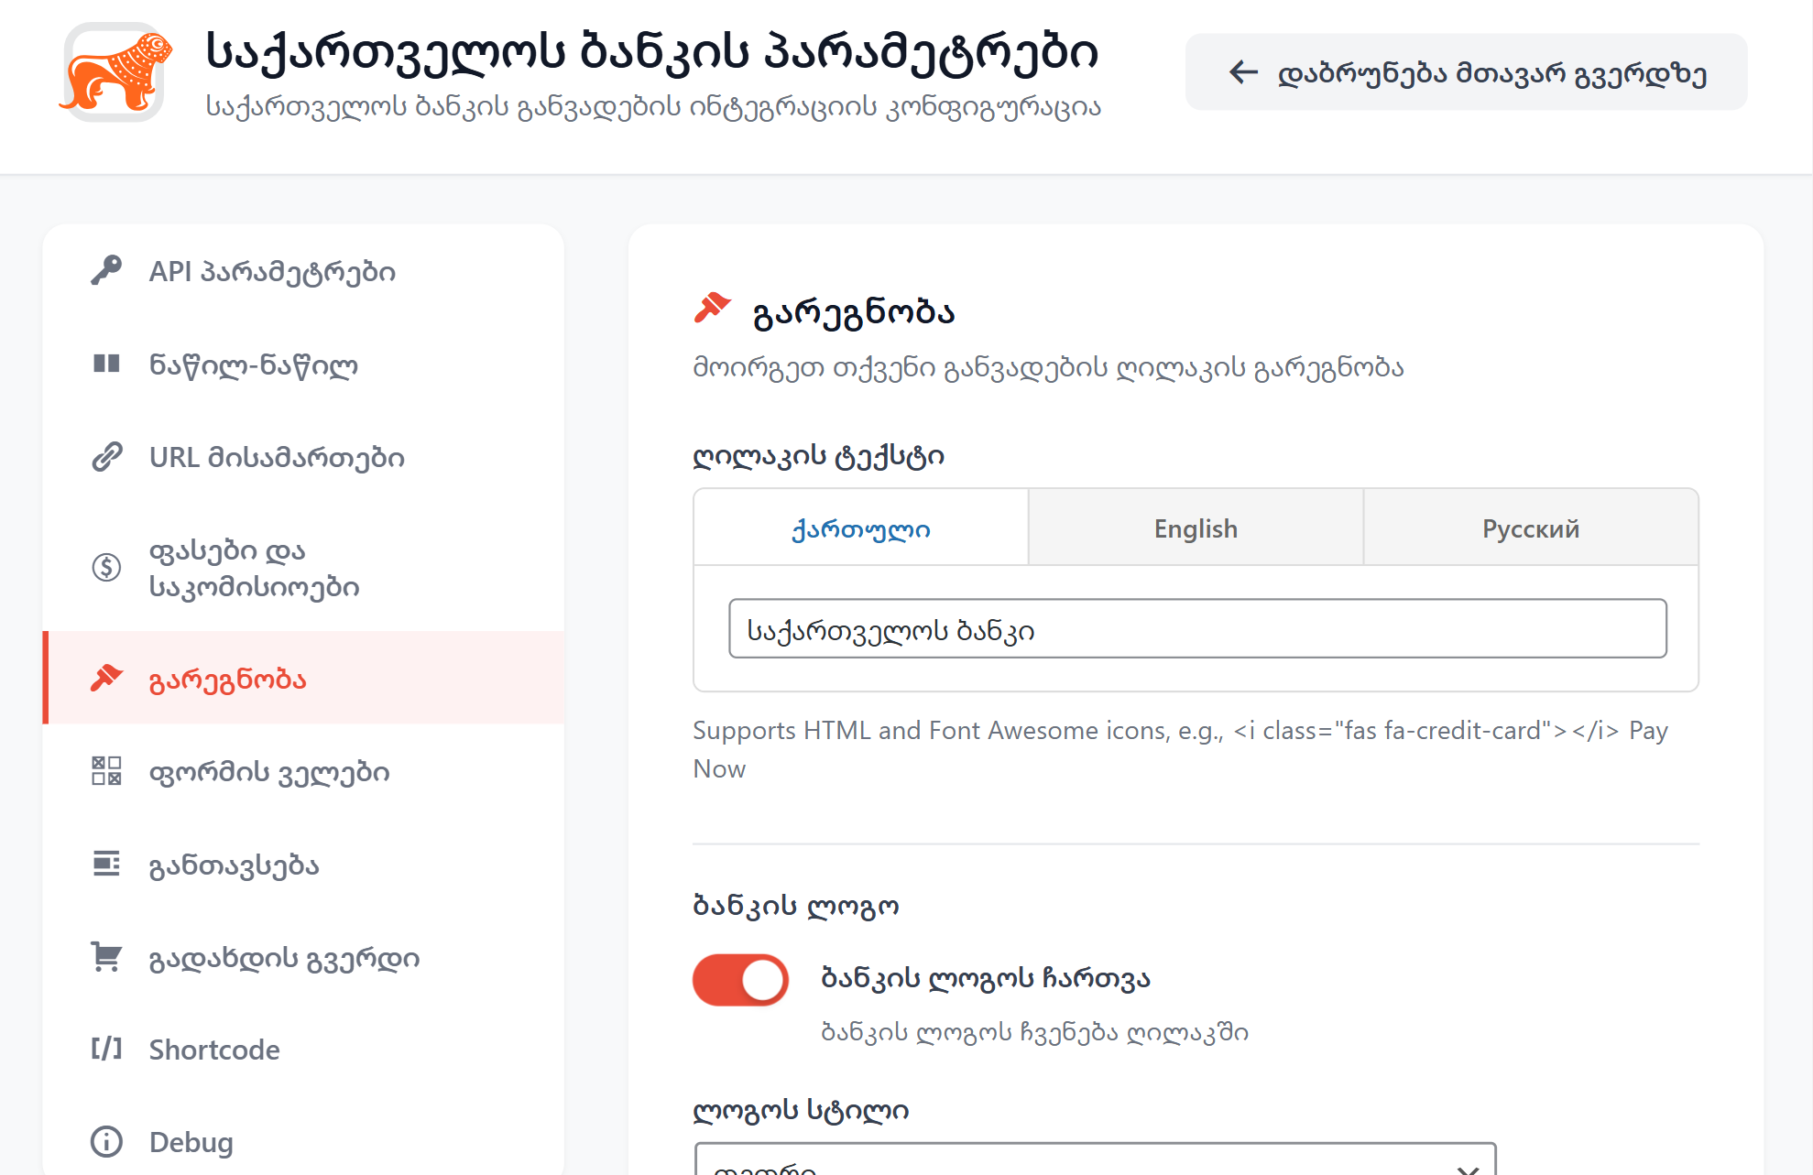This screenshot has height=1175, width=1813.
Task: Switch to the Русский language tab
Action: pyautogui.click(x=1530, y=528)
